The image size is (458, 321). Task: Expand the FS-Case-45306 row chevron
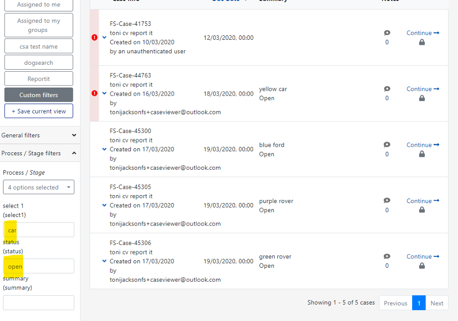104,261
